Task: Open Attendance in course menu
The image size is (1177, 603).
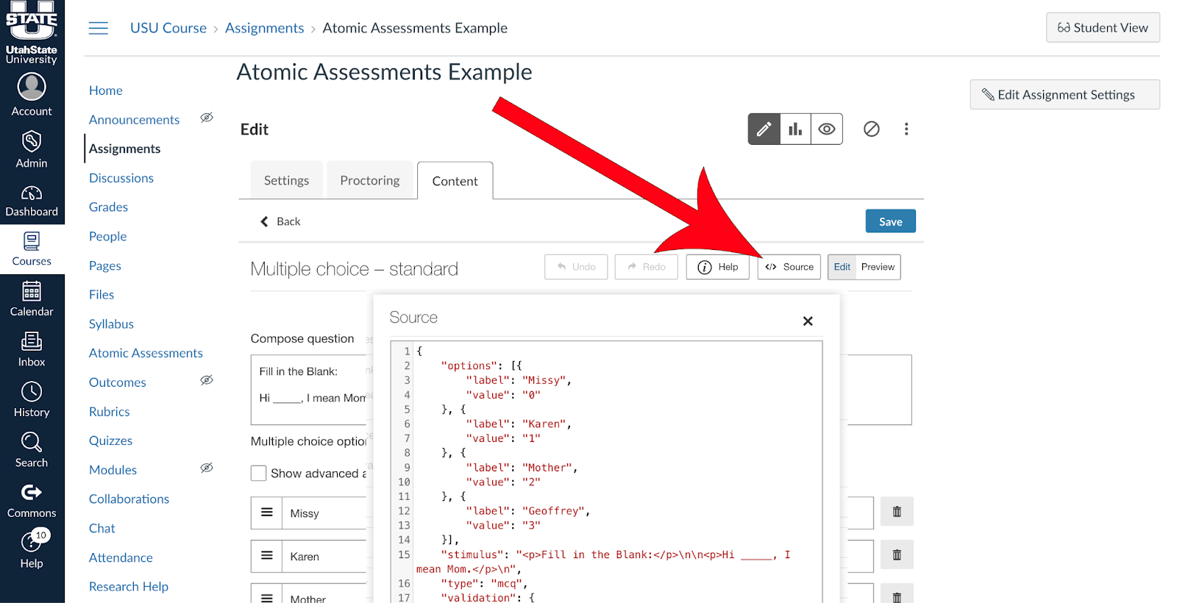Action: [x=121, y=557]
